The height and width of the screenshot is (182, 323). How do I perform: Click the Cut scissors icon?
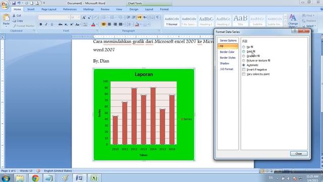click(14, 16)
